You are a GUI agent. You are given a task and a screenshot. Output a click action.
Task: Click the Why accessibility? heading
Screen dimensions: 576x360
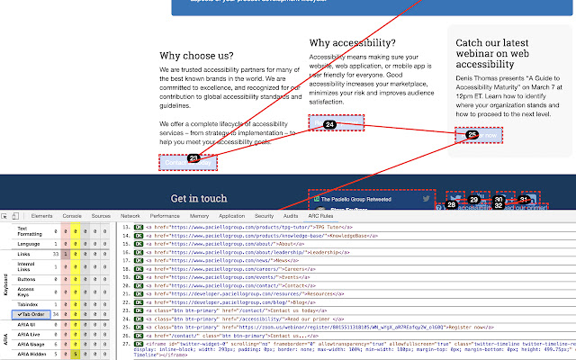352,43
